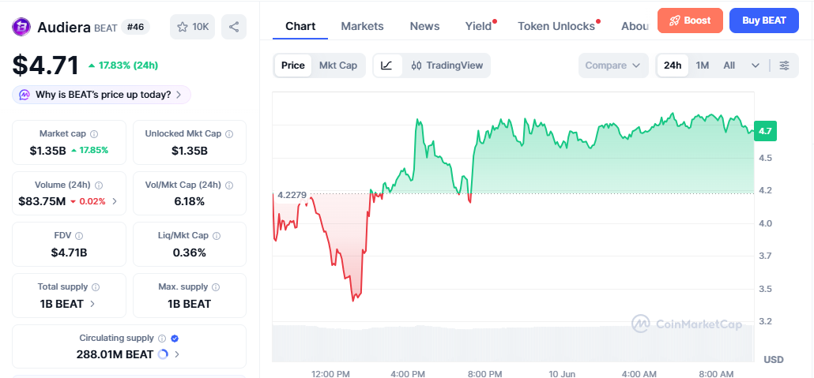Screen dimensions: 814x378
Task: Open FDV info icon
Action: [79, 236]
